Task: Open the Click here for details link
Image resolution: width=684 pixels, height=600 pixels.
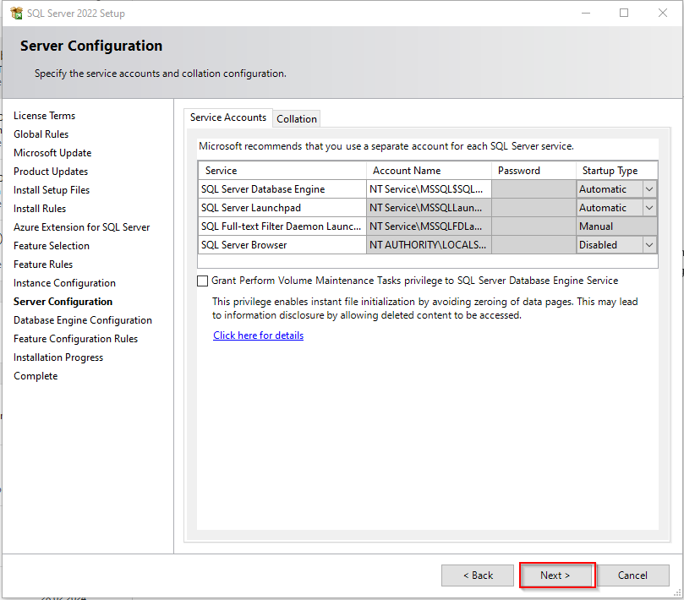Action: pyautogui.click(x=258, y=335)
